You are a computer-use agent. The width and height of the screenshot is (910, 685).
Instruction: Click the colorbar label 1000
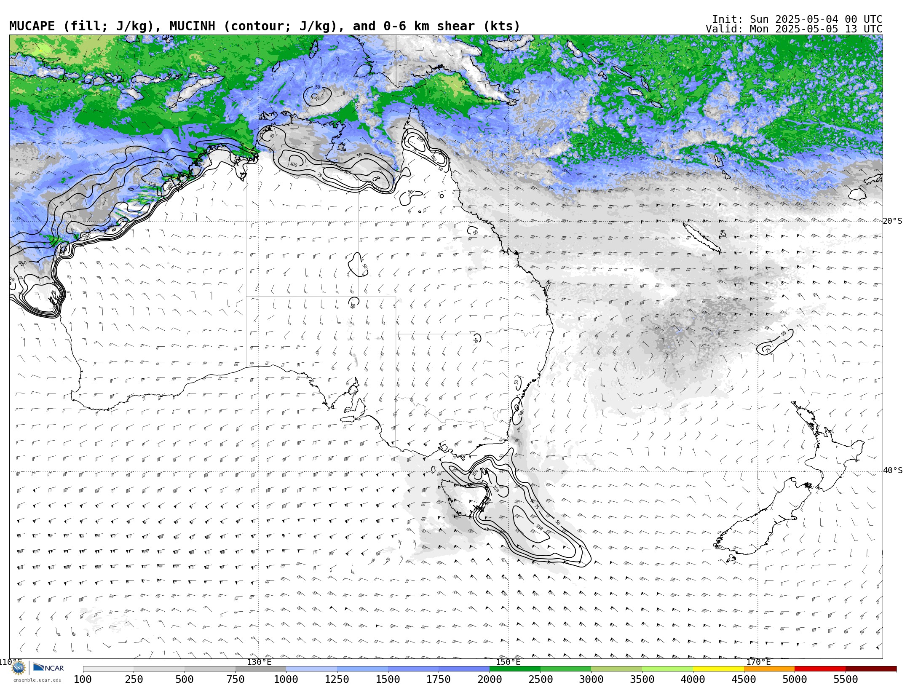pos(286,680)
